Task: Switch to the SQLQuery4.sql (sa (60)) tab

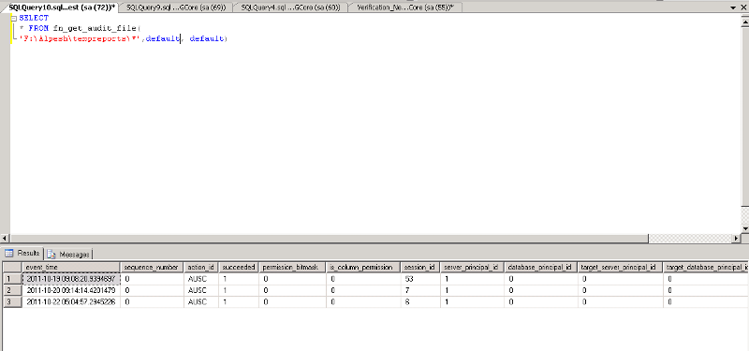Action: tap(290, 7)
